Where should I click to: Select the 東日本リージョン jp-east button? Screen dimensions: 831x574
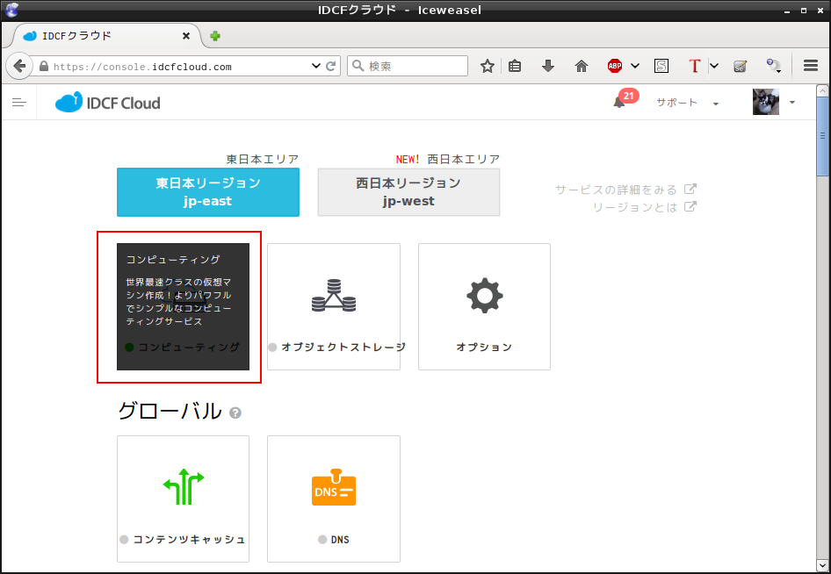tap(207, 192)
